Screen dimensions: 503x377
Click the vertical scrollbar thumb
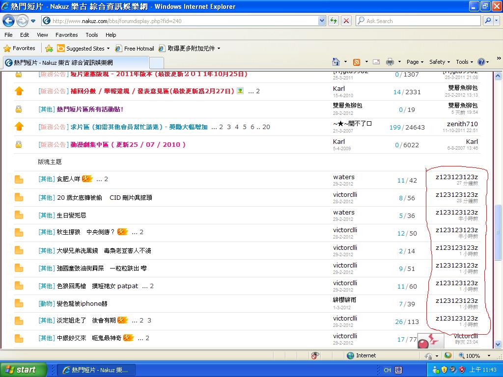coord(498,232)
